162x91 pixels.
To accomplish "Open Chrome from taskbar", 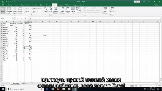I will click(x=53, y=89).
